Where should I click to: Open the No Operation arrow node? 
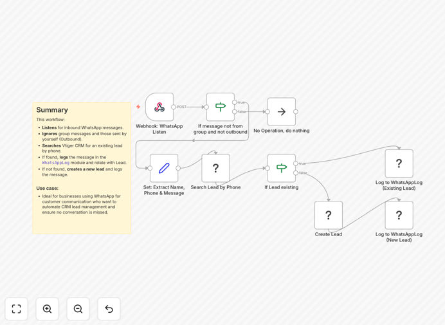click(282, 111)
